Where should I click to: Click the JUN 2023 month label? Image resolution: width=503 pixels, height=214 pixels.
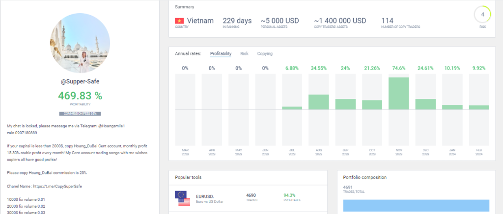click(x=265, y=152)
